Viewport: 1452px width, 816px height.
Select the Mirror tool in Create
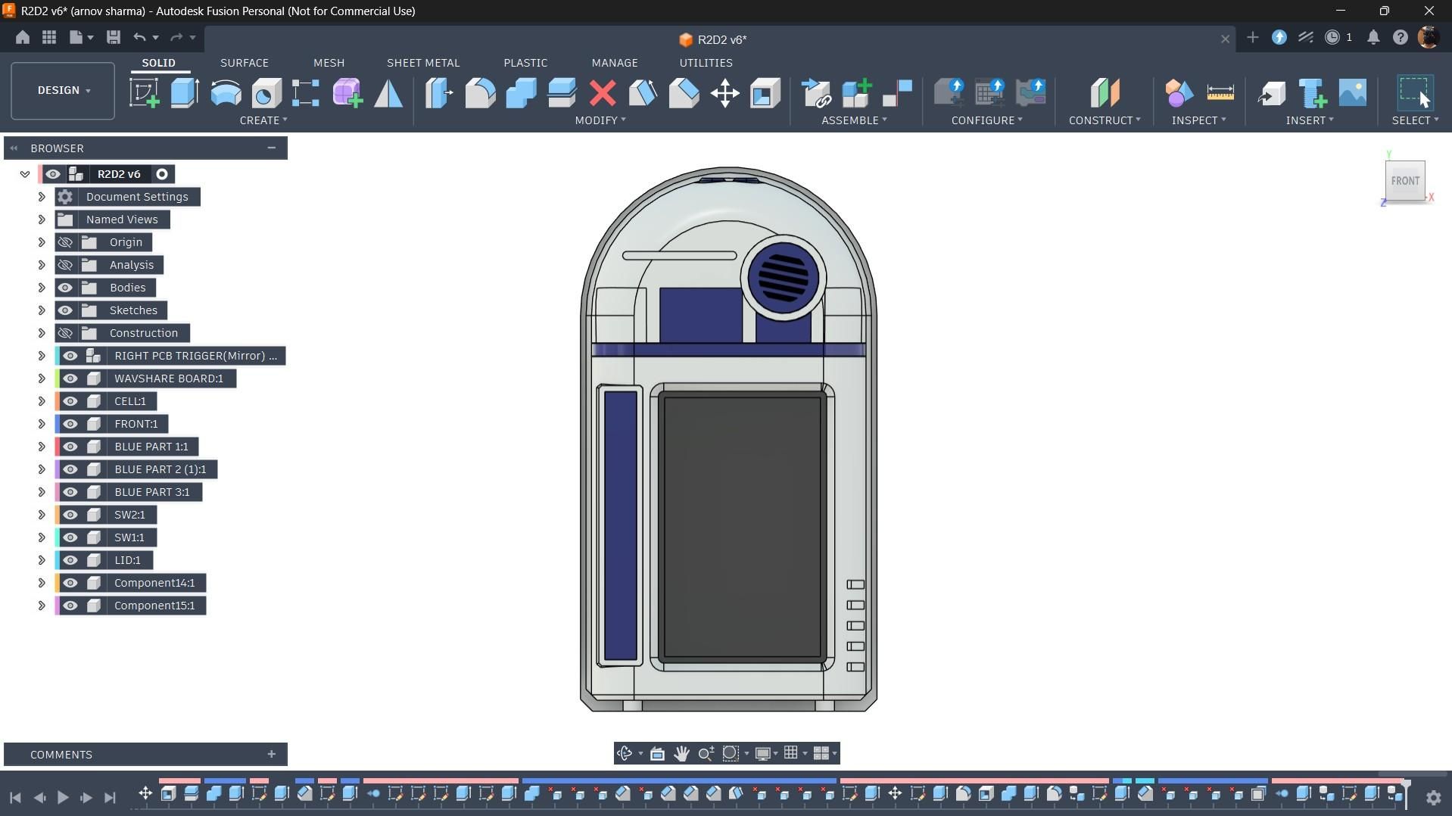[x=388, y=93]
